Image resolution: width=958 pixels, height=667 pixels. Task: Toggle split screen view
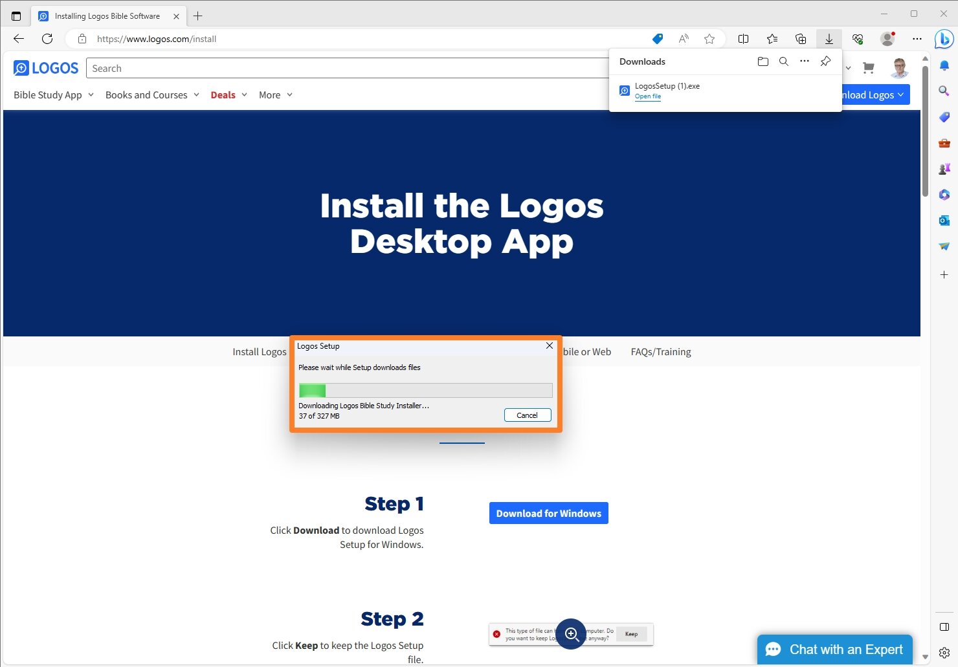[x=743, y=39]
